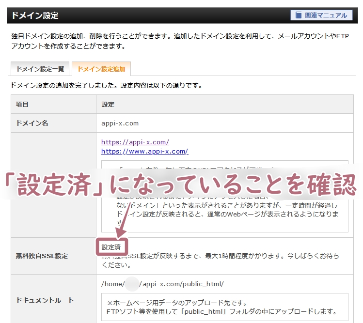Click the 項目 column header
Screen dimensions: 363x323
[22, 104]
